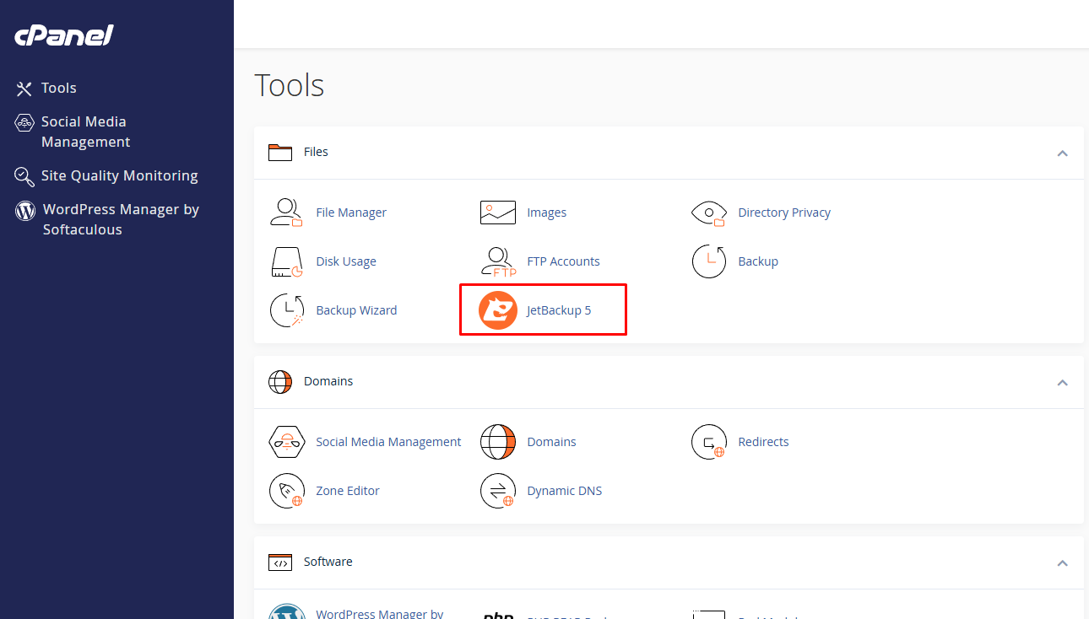Viewport: 1089px width, 619px height.
Task: Open Site Quality Monitoring sidebar item
Action: pyautogui.click(x=119, y=175)
